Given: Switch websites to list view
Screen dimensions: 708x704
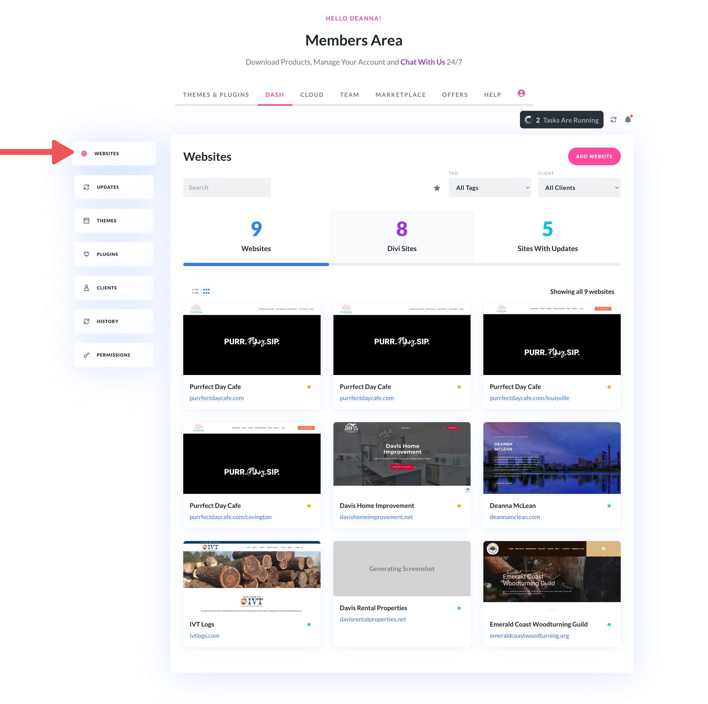Looking at the screenshot, I should [195, 291].
